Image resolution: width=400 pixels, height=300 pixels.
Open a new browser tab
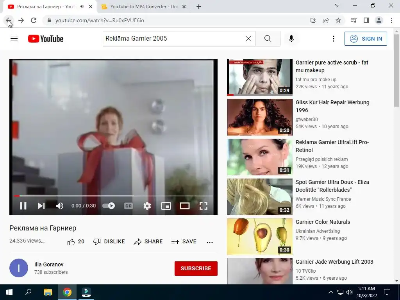click(x=199, y=7)
